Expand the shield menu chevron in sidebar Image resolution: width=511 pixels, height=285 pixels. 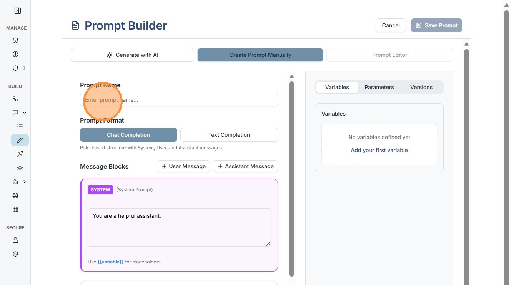click(x=25, y=68)
